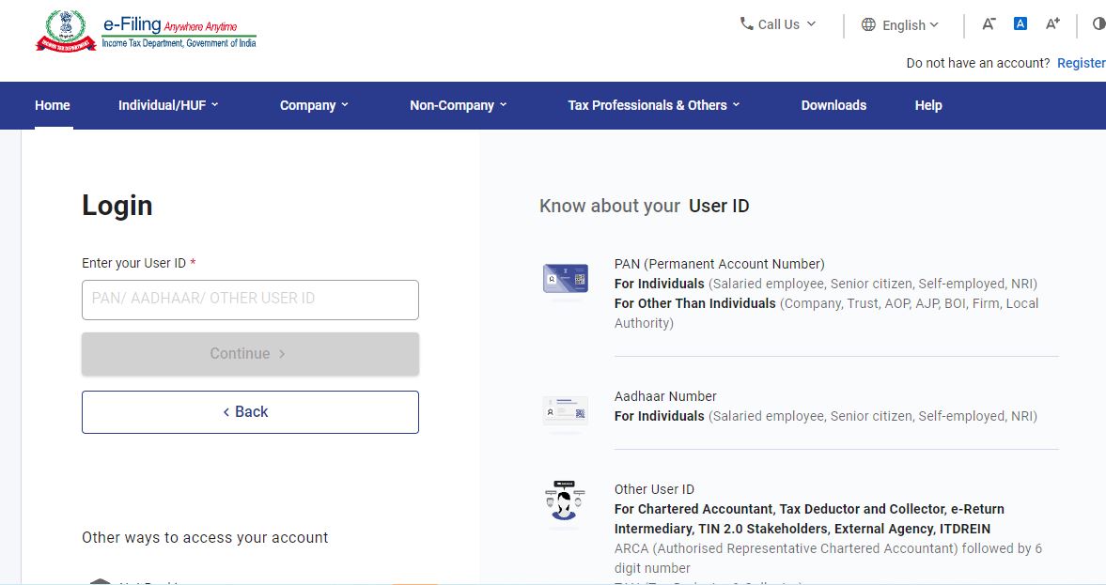1106x585 pixels.
Task: Go to the Home tab
Action: click(x=53, y=105)
